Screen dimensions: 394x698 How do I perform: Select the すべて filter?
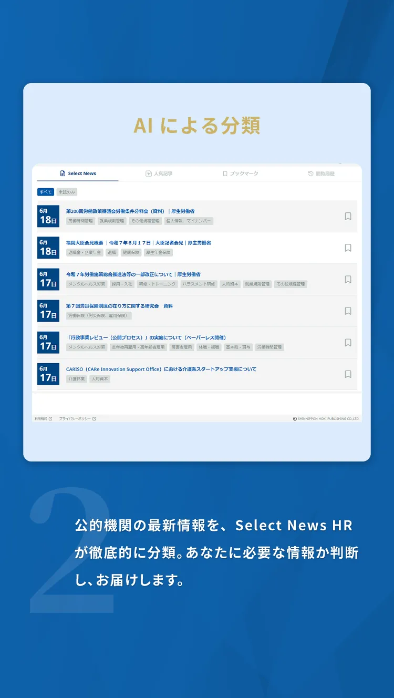(46, 192)
